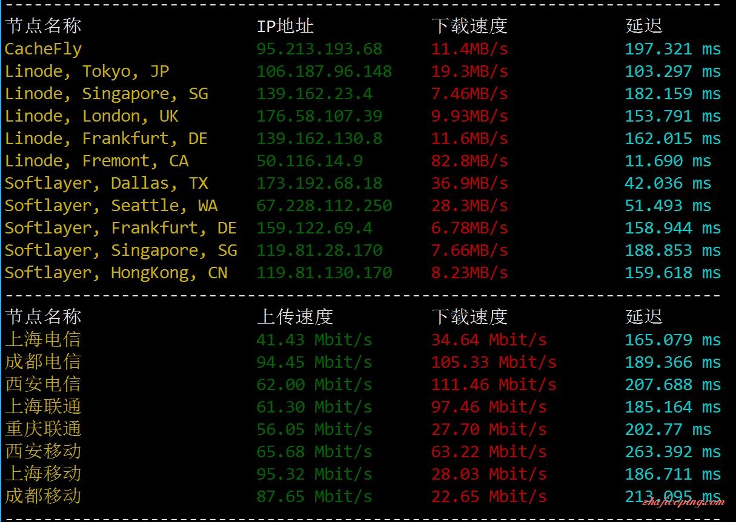Select the 95.32 Mbit/s upload speed
736x522 pixels.
pyautogui.click(x=314, y=474)
